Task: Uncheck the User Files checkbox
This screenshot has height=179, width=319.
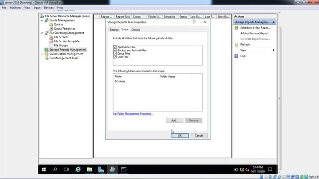Action: [115, 57]
